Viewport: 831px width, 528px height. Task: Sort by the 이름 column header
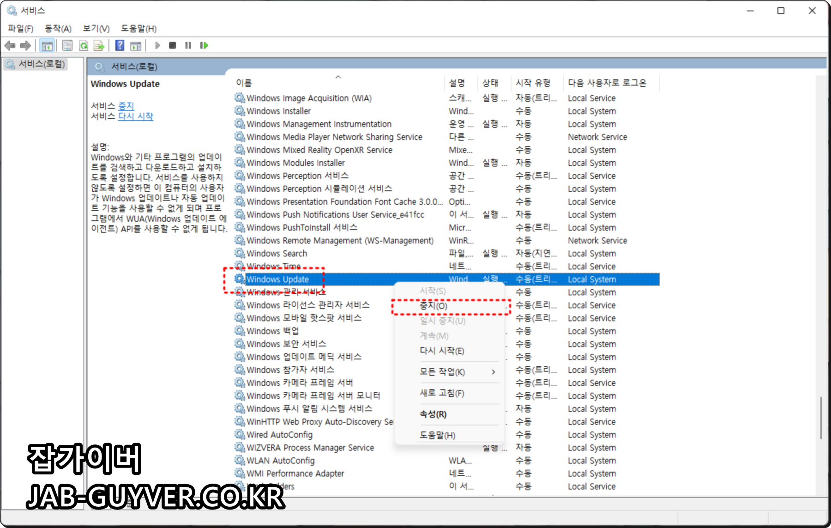click(339, 83)
